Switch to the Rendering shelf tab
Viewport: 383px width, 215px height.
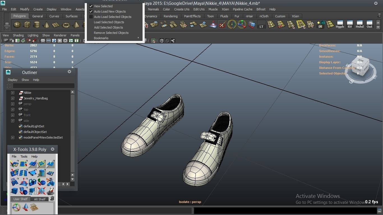170,16
